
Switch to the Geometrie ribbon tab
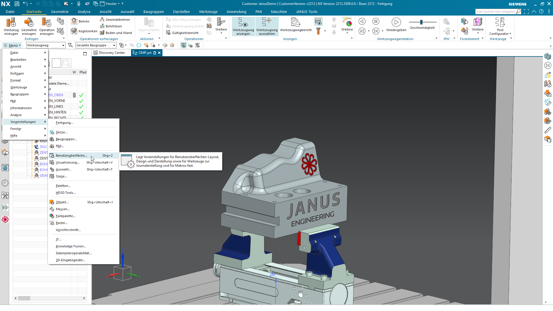click(x=60, y=12)
